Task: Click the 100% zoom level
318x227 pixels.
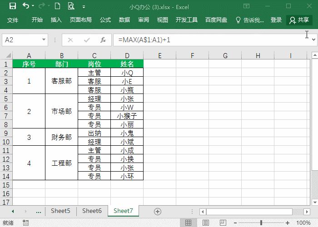Action: coord(303,223)
